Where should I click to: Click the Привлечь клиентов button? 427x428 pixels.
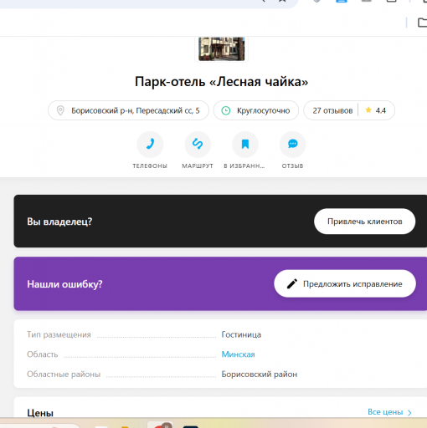[x=365, y=222]
